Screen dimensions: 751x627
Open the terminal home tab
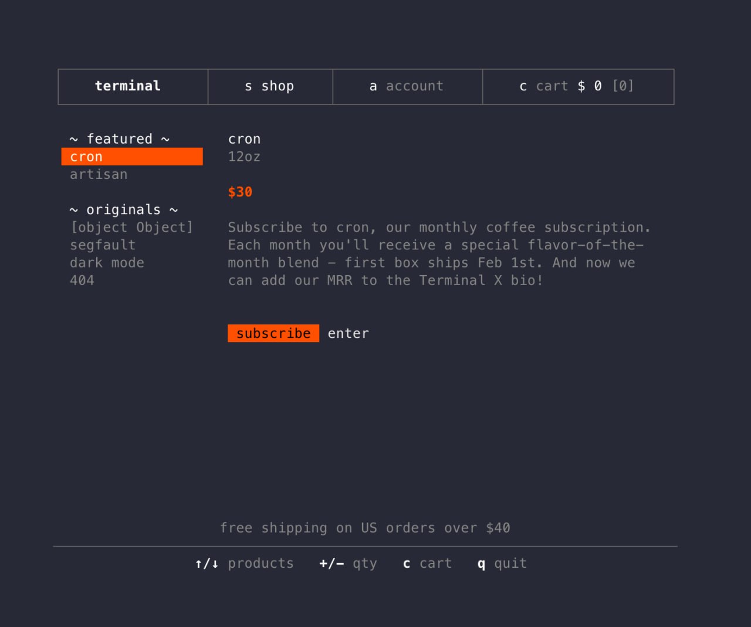[133, 87]
